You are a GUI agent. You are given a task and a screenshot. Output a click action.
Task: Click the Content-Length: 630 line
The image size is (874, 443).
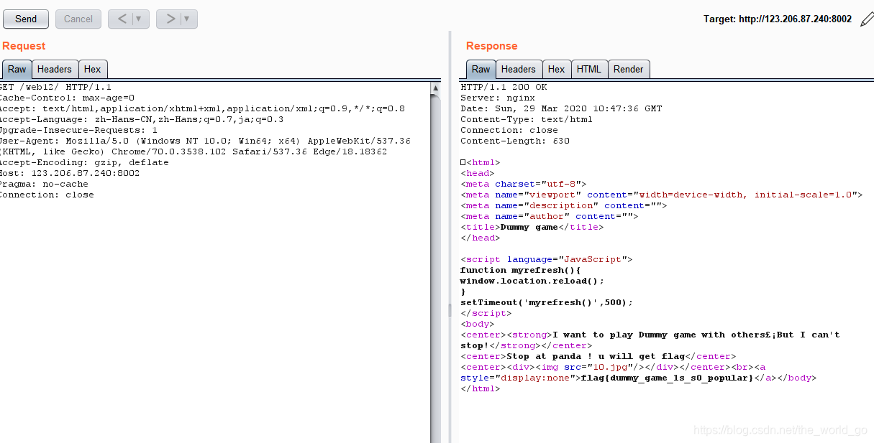(515, 141)
